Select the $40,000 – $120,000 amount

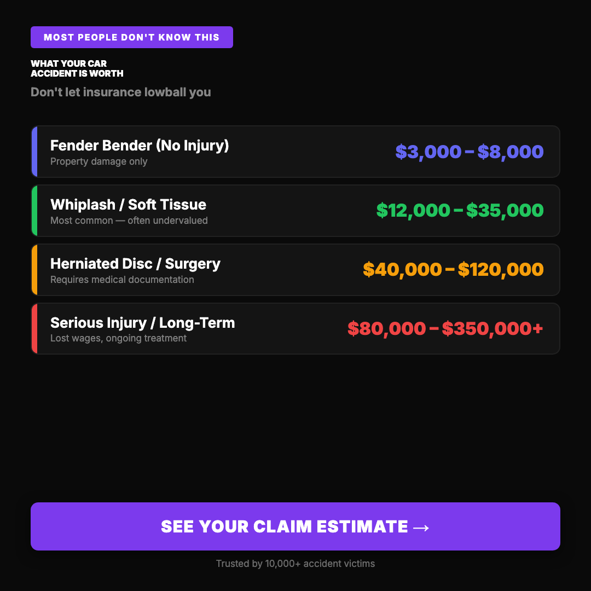453,270
